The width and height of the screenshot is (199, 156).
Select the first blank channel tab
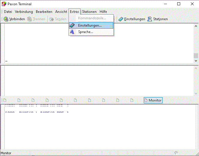pyautogui.click(x=5, y=100)
